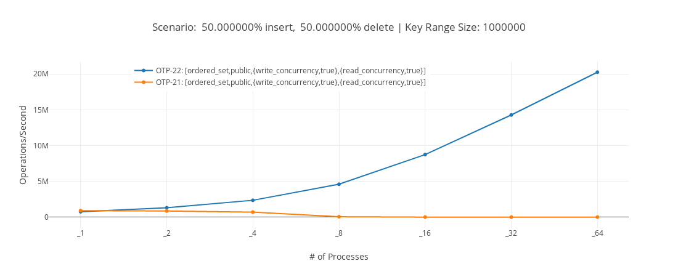Toggle the OTP-22 legend entry text
The image size is (678, 277).
tap(290, 71)
